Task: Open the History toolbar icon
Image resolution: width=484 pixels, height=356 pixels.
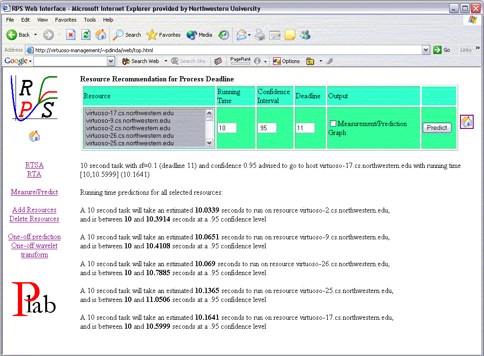Action: click(x=224, y=35)
